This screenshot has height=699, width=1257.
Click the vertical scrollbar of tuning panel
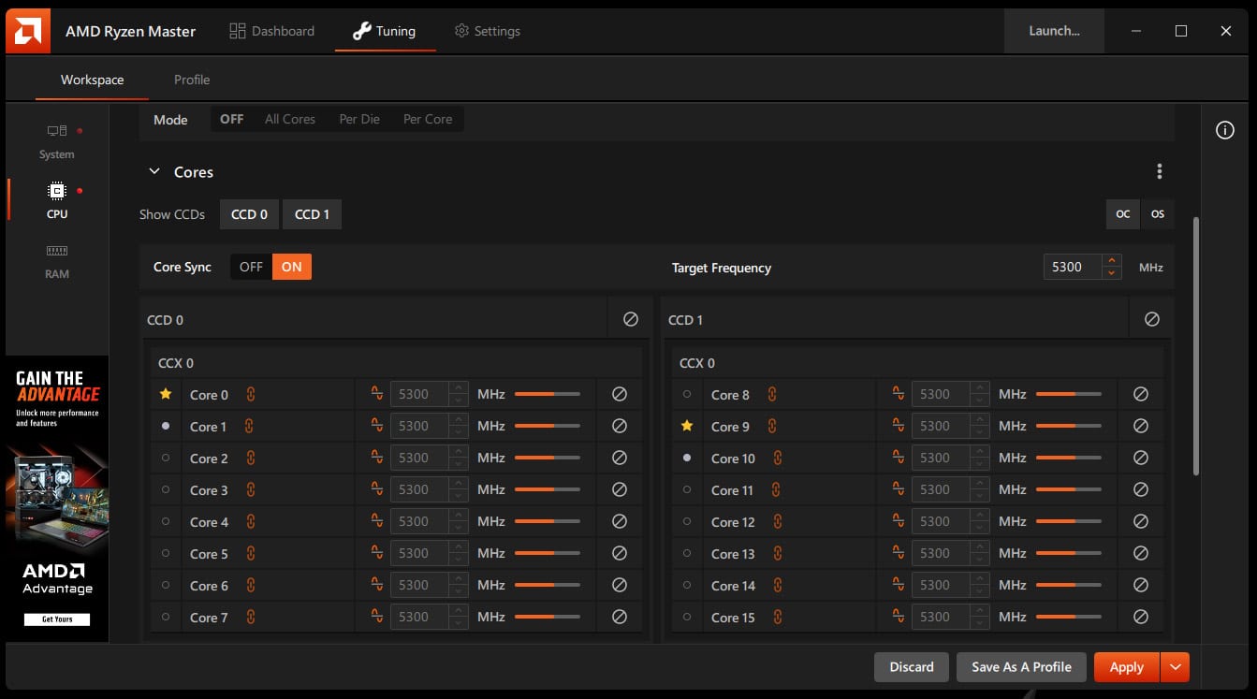(x=1195, y=346)
